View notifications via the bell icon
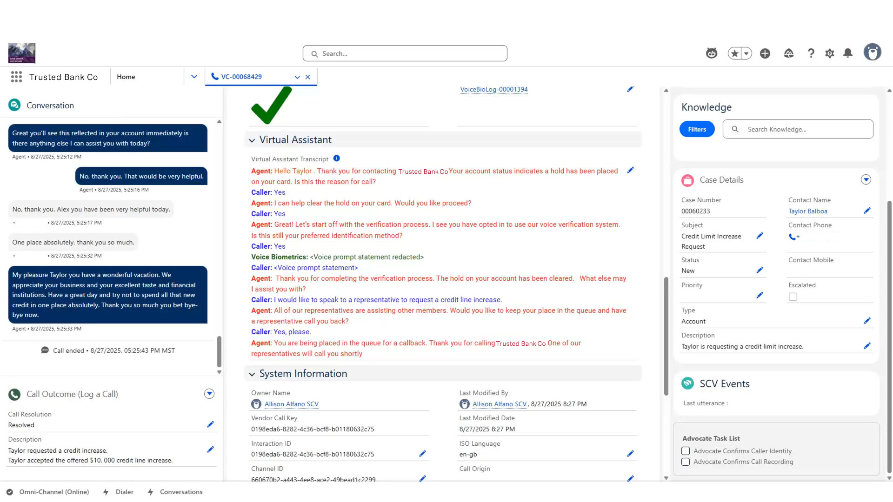This screenshot has height=502, width=893. [x=848, y=53]
